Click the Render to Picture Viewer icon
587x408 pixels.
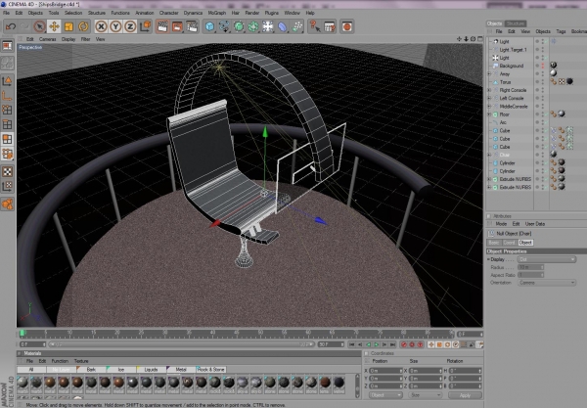pyautogui.click(x=177, y=26)
